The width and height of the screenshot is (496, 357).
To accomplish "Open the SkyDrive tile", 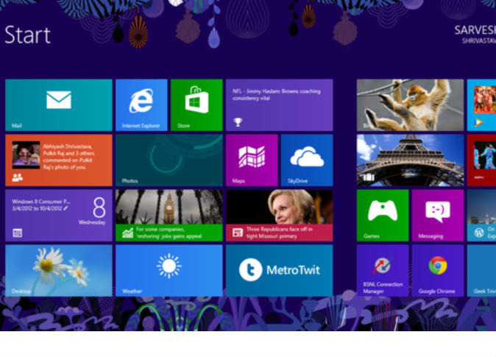I will pos(307,160).
